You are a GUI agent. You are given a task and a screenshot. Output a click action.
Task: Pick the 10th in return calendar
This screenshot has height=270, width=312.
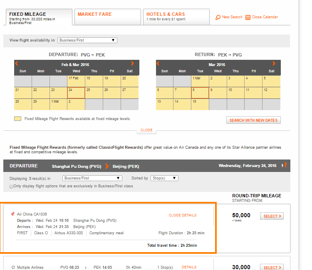click(235, 93)
